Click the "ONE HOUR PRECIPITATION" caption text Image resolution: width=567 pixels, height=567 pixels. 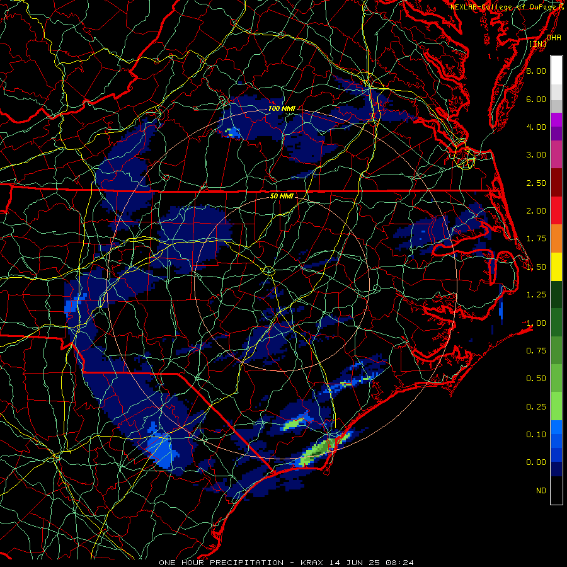pos(221,563)
